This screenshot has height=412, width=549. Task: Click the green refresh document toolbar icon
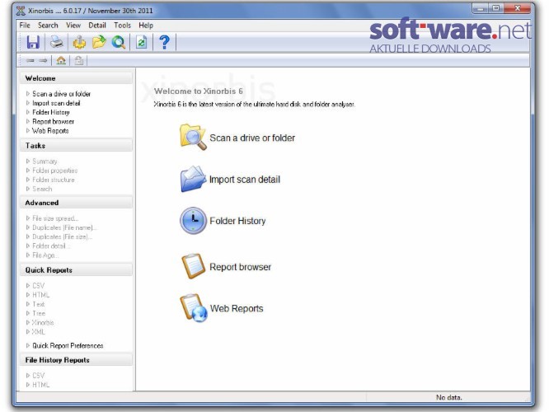click(142, 42)
